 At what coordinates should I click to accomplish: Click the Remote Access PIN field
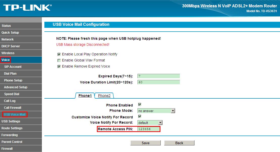pos(149,129)
